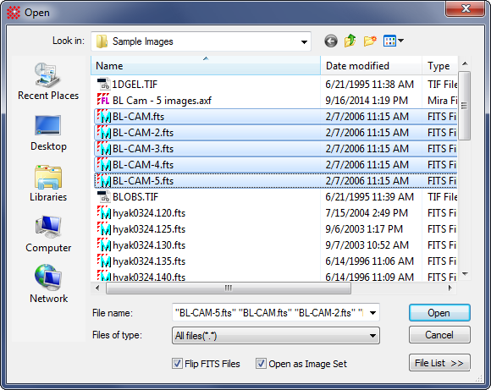Expand the File name history dropdown
This screenshot has width=491, height=390.
373,313
